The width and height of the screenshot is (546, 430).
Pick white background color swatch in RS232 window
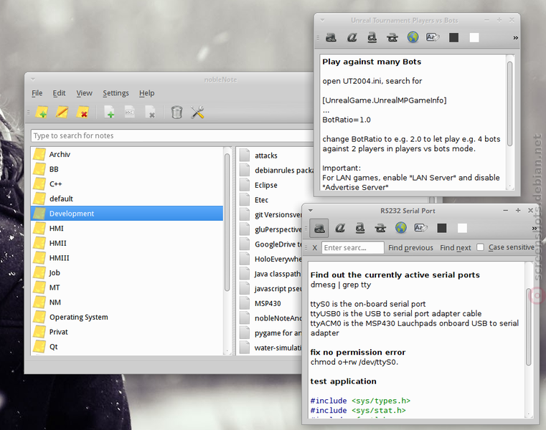click(x=462, y=228)
